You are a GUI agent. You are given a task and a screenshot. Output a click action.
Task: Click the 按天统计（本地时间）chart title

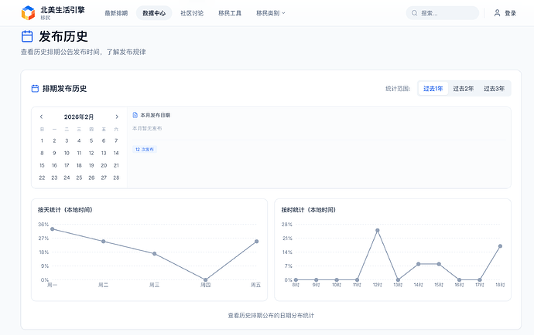pyautogui.click(x=65, y=210)
